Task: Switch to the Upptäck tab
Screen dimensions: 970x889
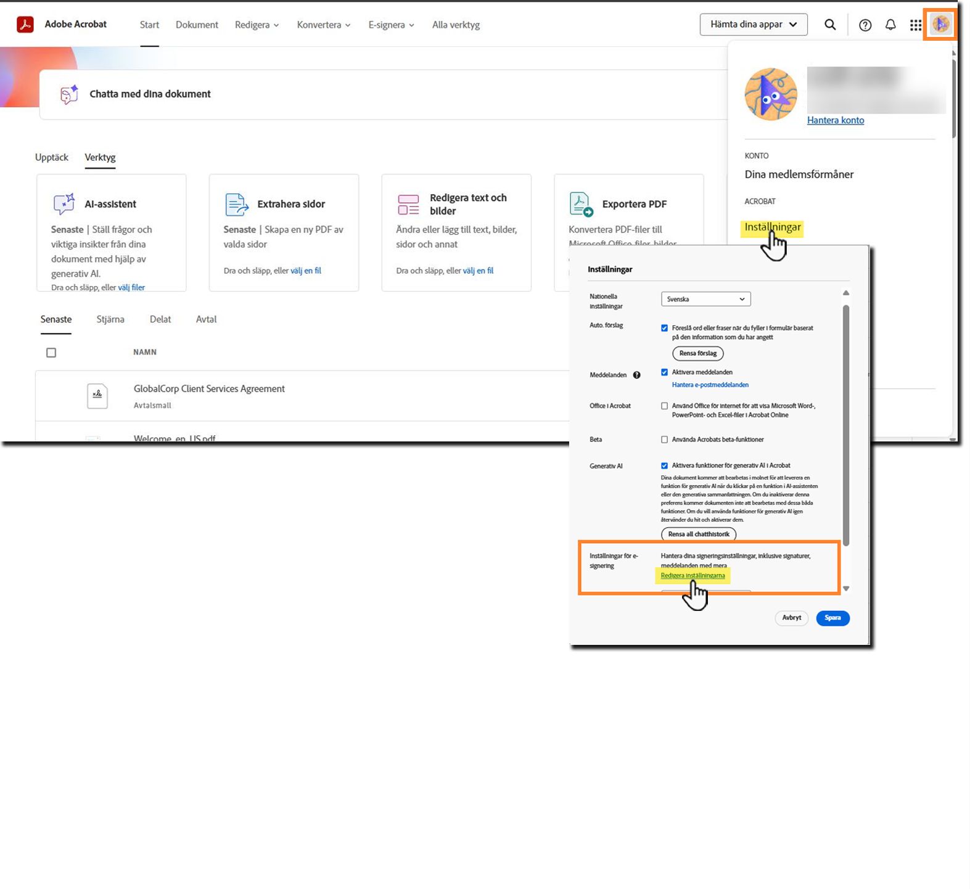Action: pyautogui.click(x=52, y=157)
